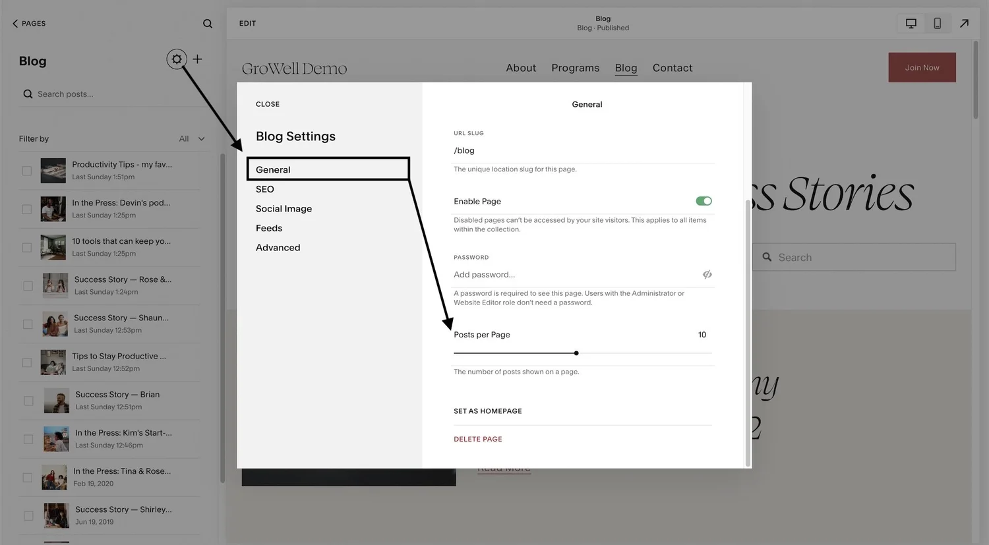Click the magnifier in the site Search bar
This screenshot has height=545, width=989.
point(767,257)
